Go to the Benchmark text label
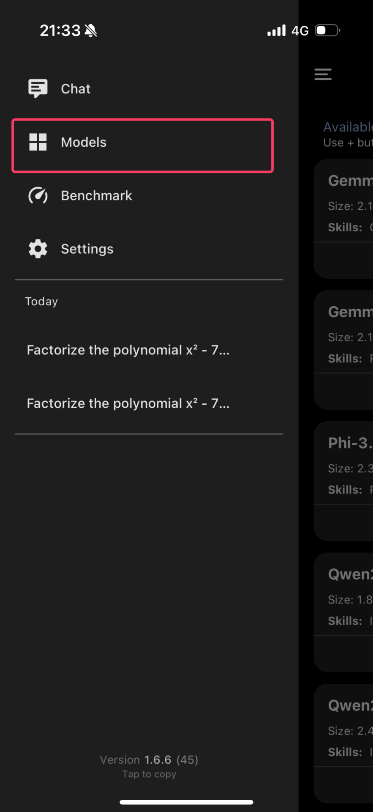Screen dimensions: 373x812 click(96, 195)
